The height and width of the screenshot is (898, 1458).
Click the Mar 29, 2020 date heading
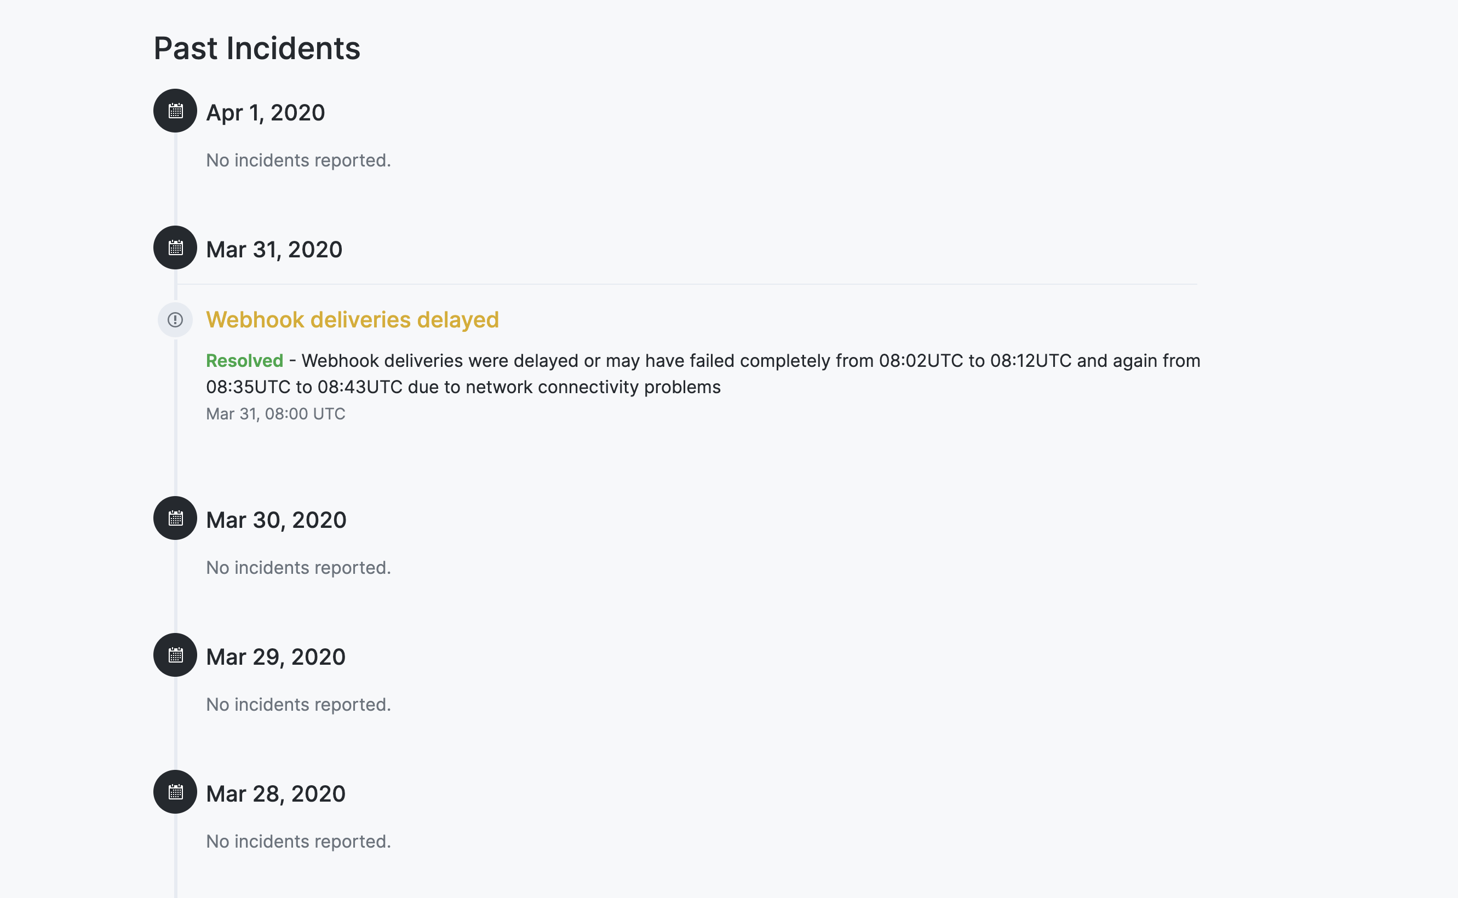pos(275,655)
